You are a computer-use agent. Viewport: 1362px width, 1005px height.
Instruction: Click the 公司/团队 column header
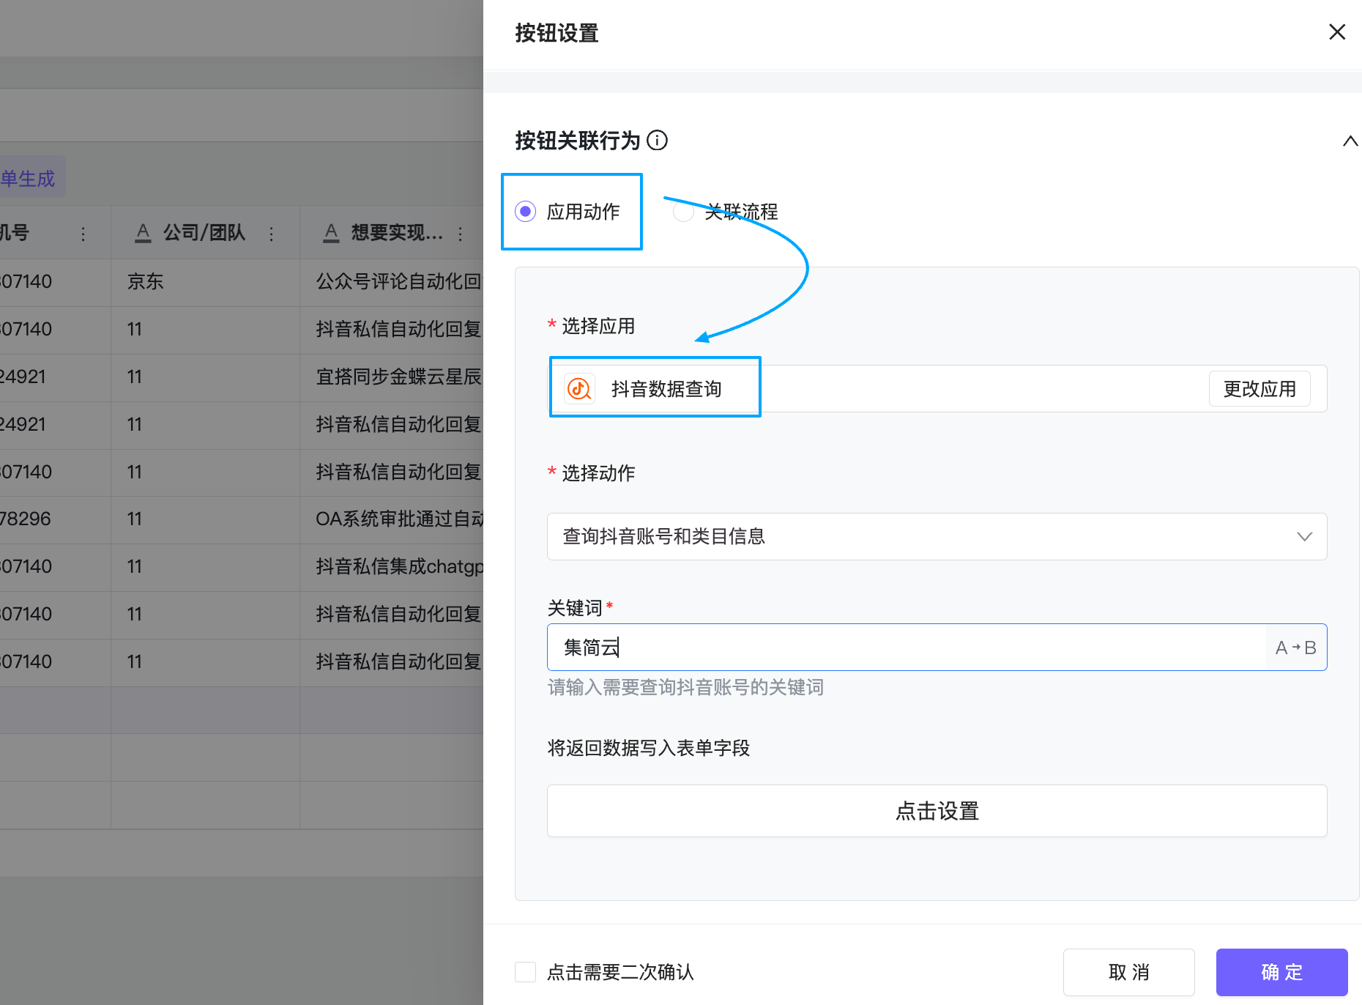[205, 233]
